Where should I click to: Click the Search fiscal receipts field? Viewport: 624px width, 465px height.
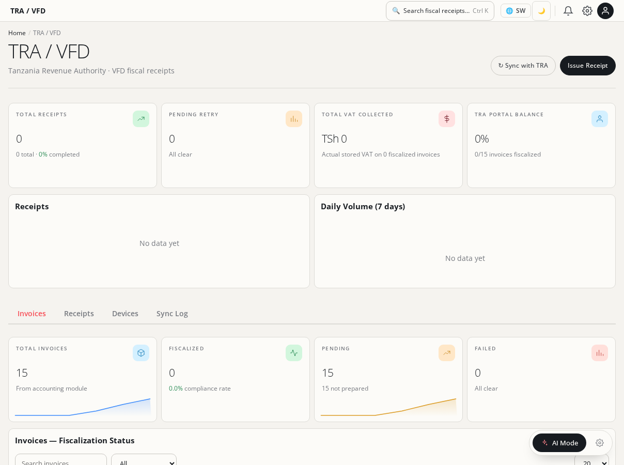point(440,11)
